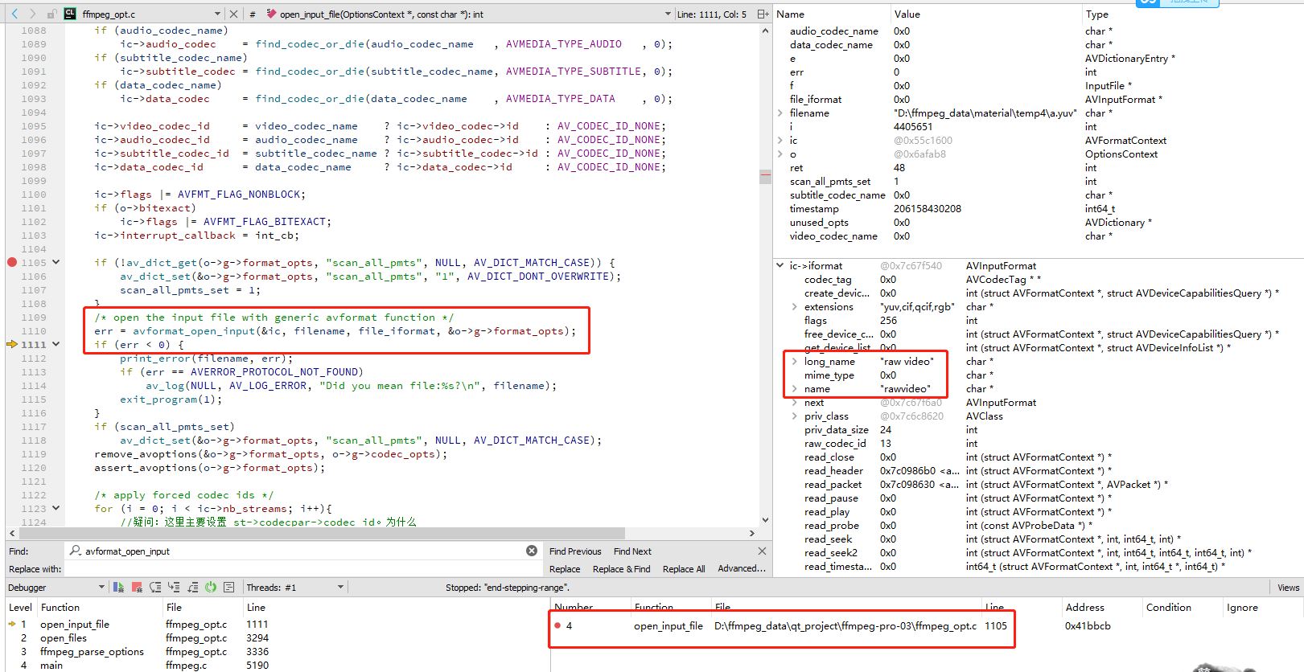Click the Find Next button
Screen dimensions: 1304x672
tap(632, 551)
